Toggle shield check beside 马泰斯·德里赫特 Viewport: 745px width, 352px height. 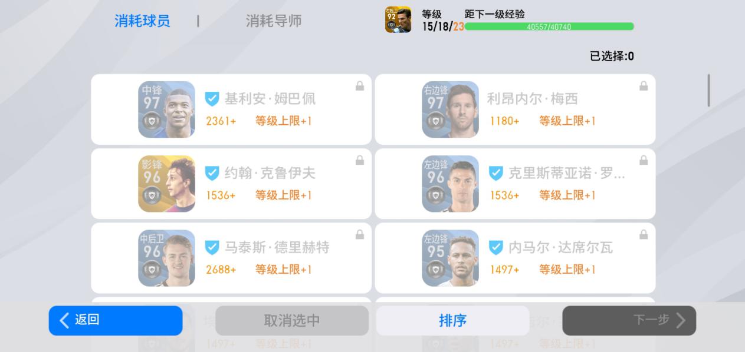coord(212,247)
